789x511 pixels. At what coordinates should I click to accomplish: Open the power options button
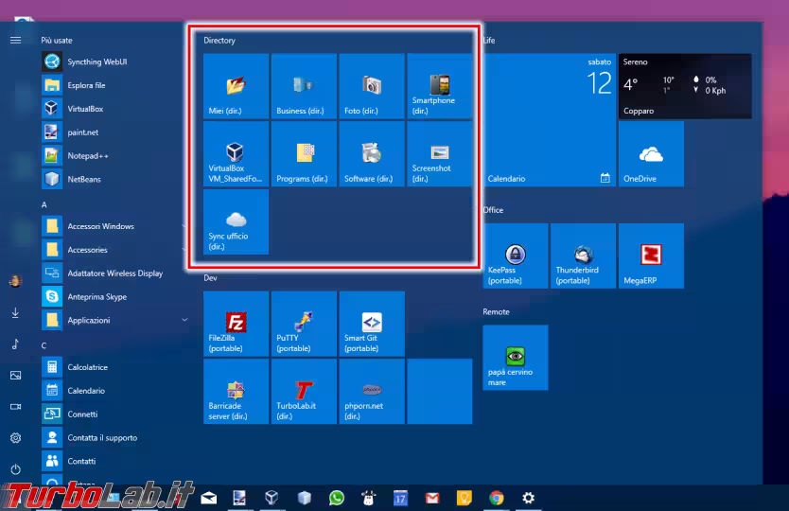(15, 469)
